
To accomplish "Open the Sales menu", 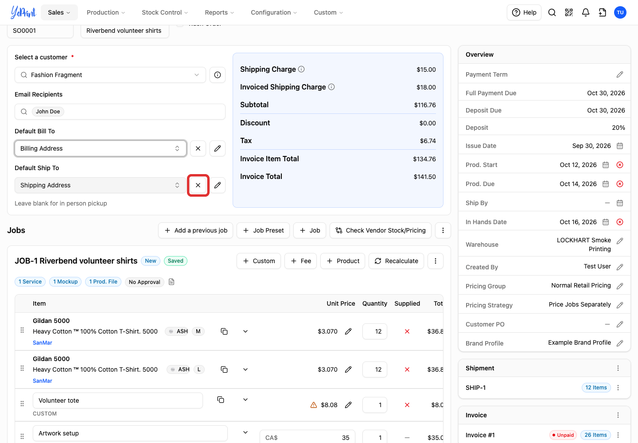I will [59, 12].
